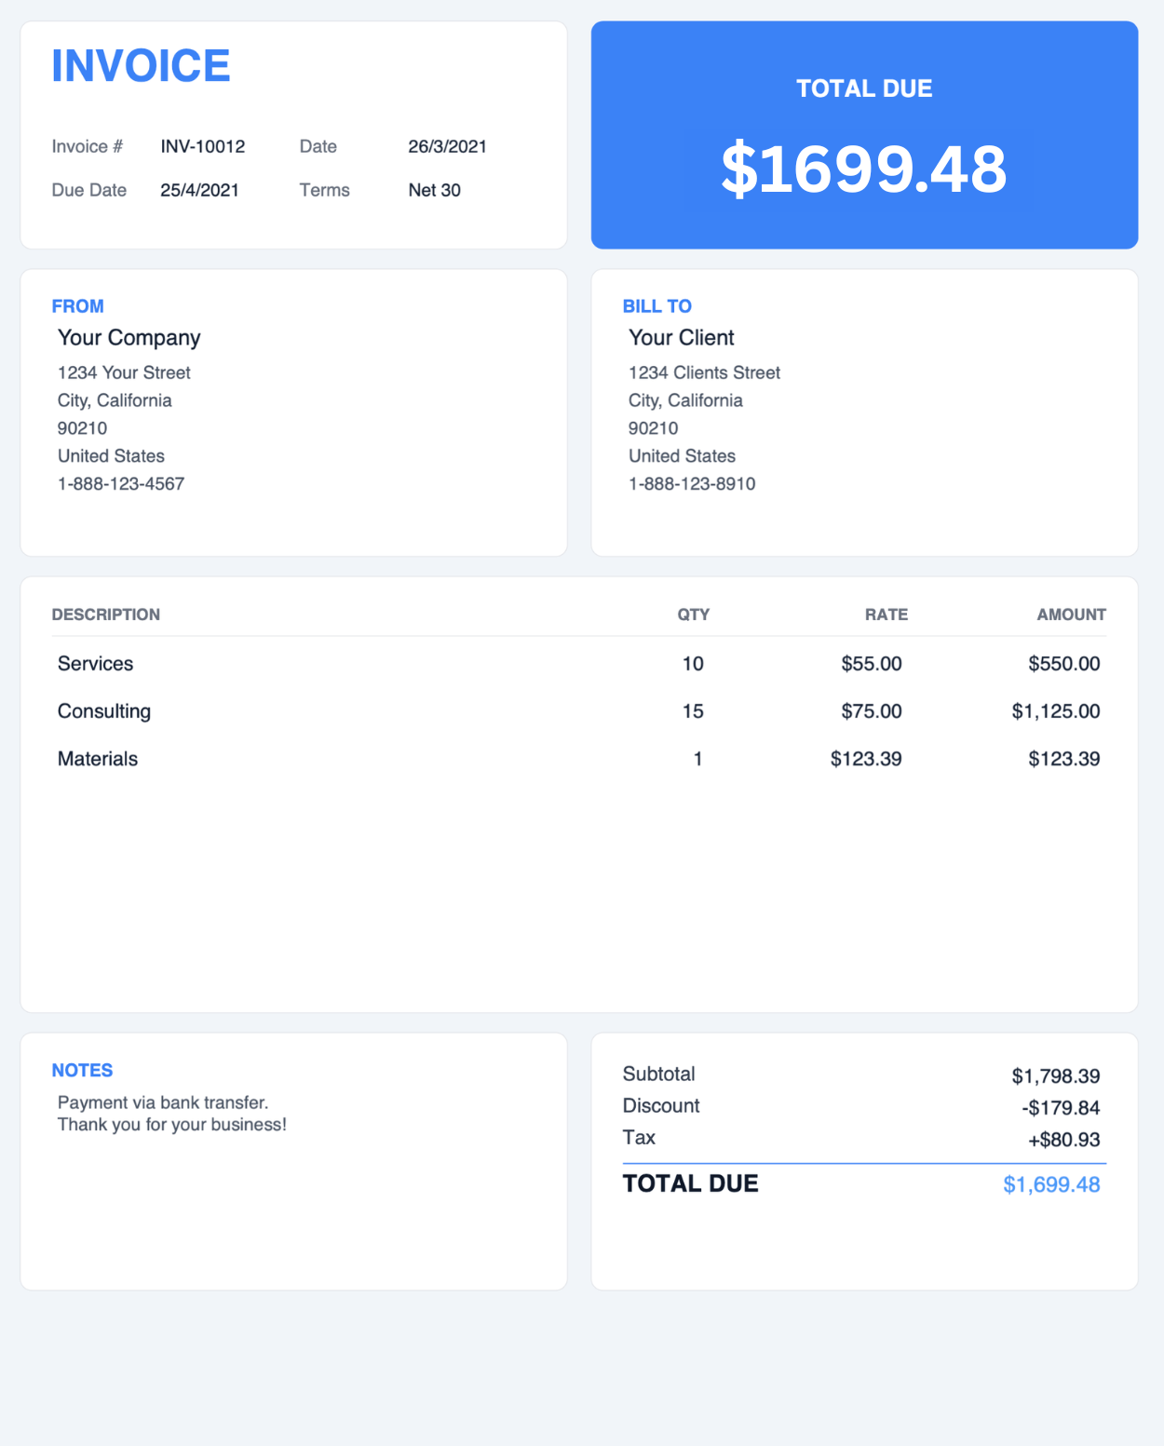Select the Your Client name
This screenshot has height=1446, width=1164.
(681, 338)
